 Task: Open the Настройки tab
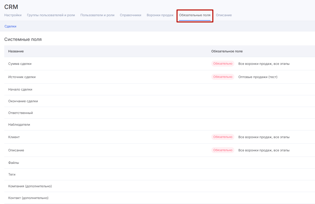(x=13, y=15)
